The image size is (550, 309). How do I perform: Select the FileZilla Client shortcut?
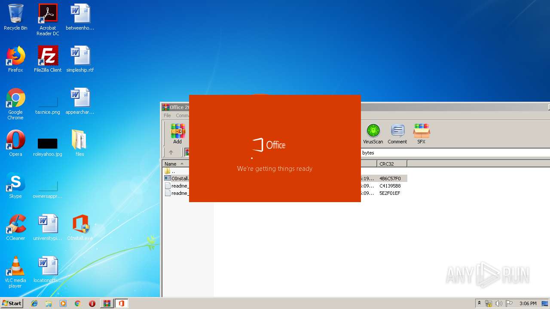48,59
